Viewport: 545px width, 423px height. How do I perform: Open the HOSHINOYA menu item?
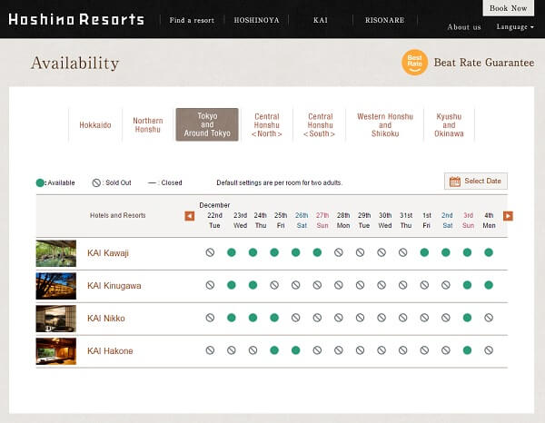tap(257, 19)
